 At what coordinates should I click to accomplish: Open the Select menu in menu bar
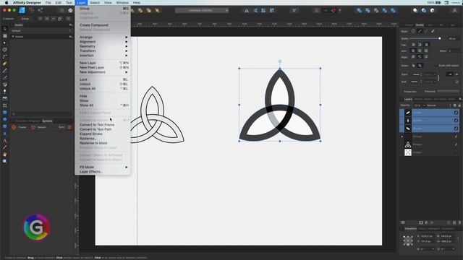coord(95,3)
